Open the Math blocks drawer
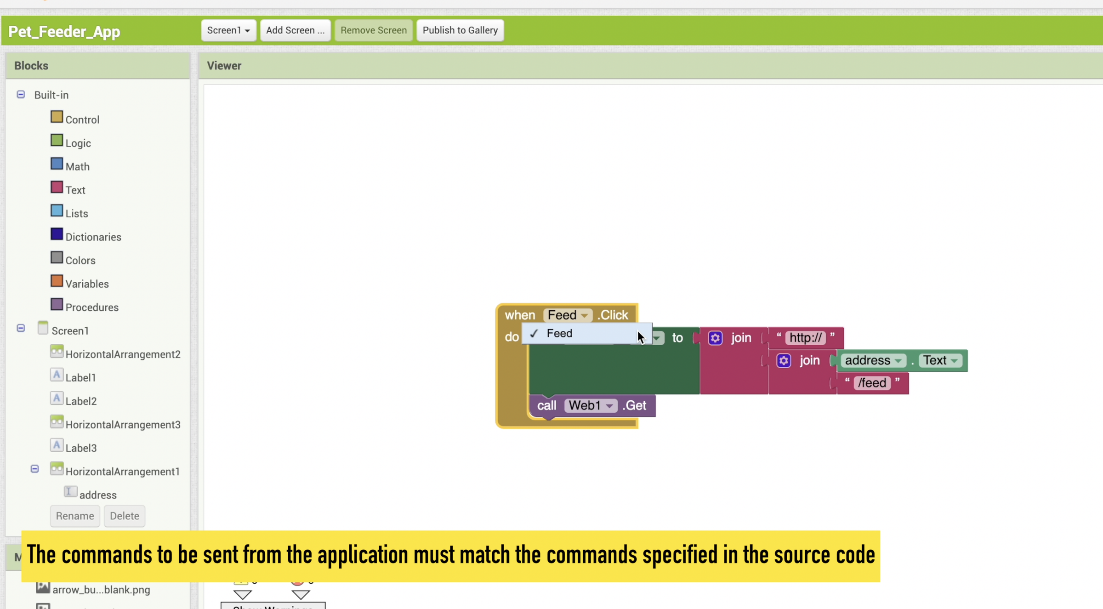Viewport: 1103px width, 609px height. [77, 167]
